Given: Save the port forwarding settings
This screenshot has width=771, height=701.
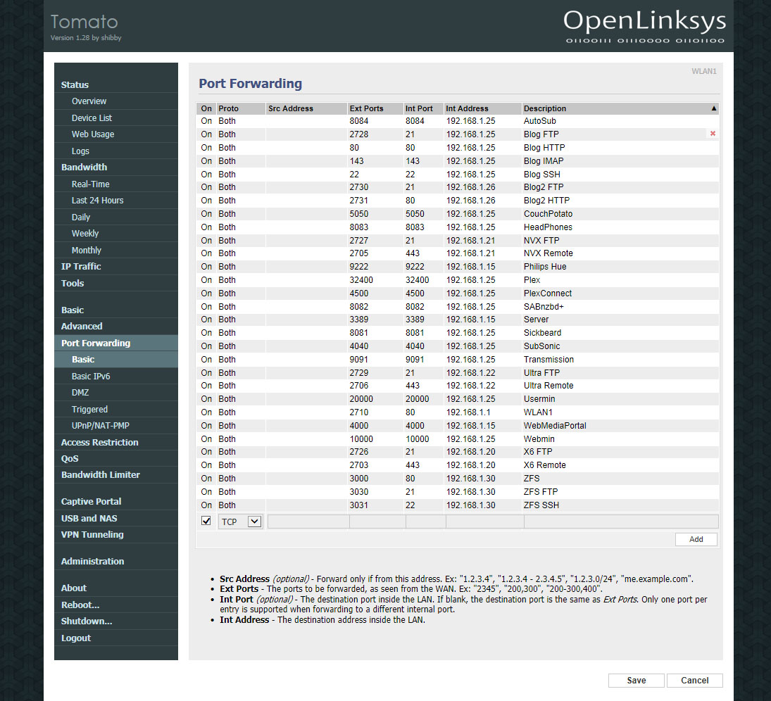Looking at the screenshot, I should [636, 681].
